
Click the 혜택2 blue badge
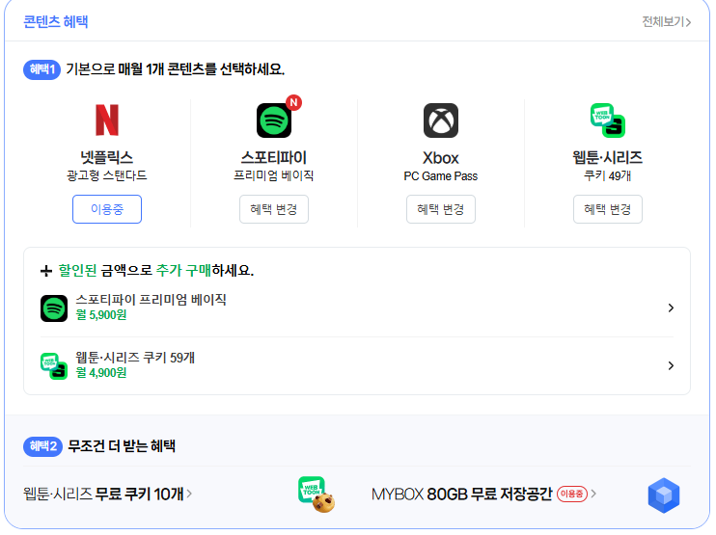[42, 446]
